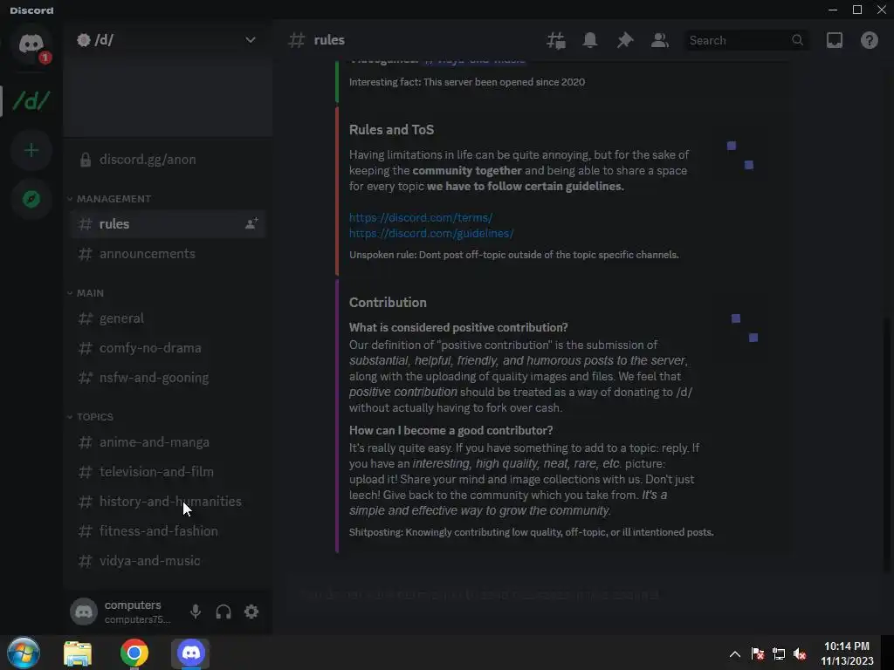Add a server with the plus icon
The image size is (894, 670).
pos(31,150)
